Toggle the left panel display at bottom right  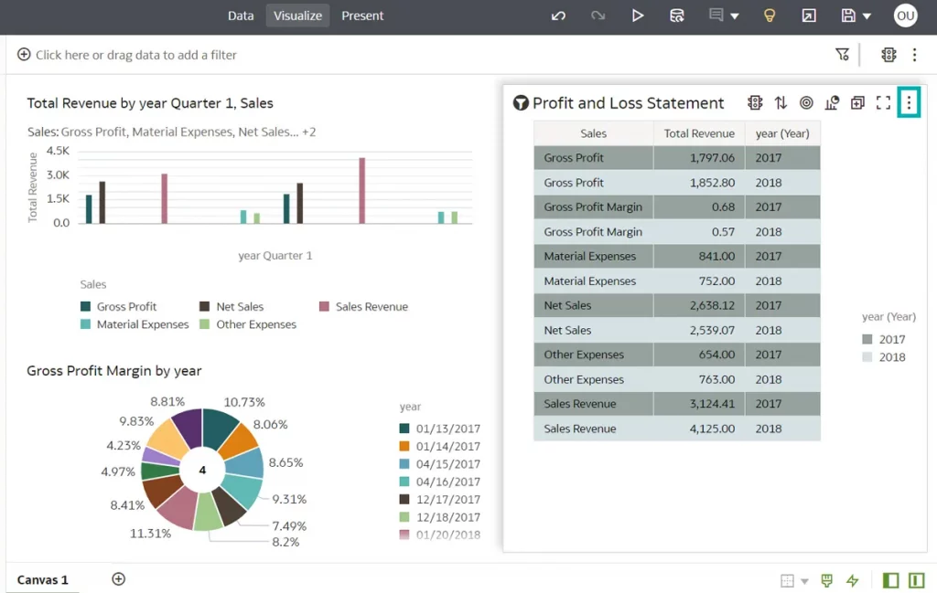click(x=890, y=580)
